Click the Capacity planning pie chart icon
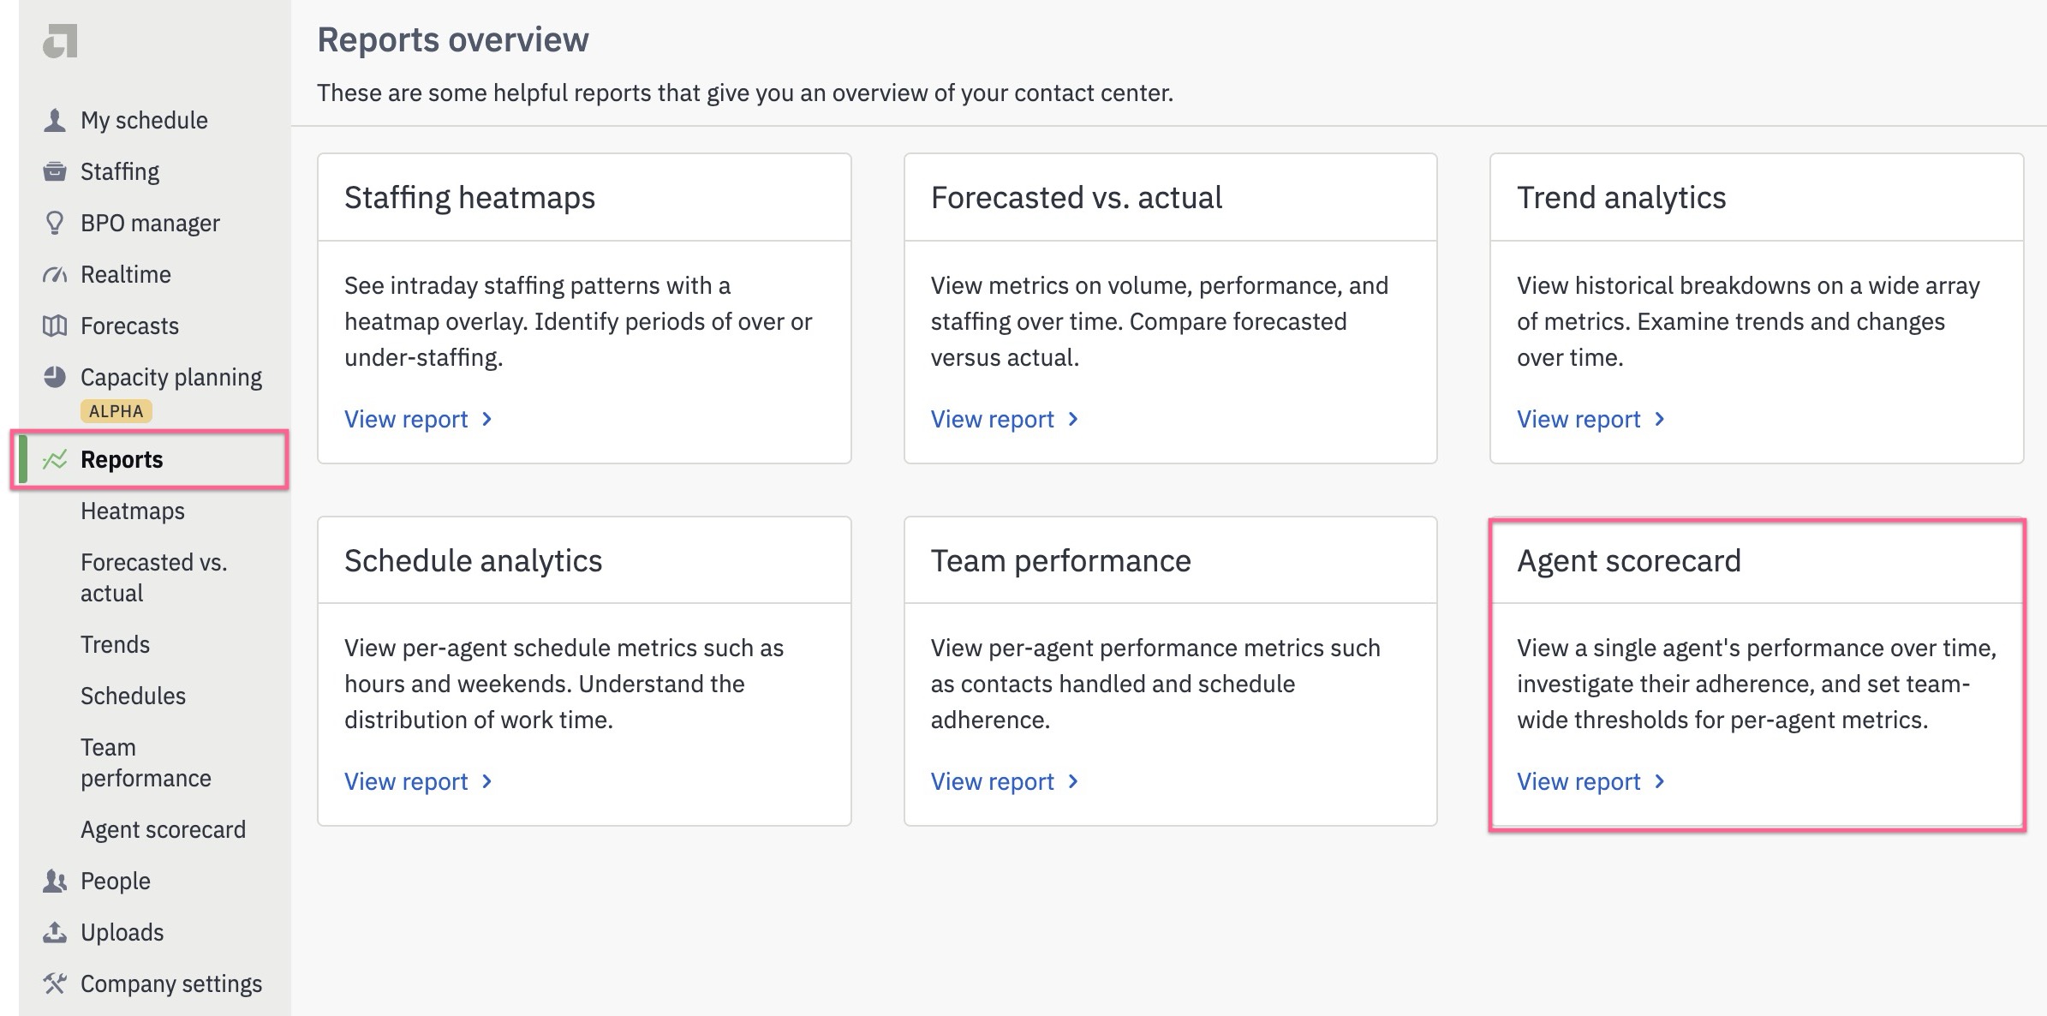The image size is (2047, 1016). coord(55,377)
